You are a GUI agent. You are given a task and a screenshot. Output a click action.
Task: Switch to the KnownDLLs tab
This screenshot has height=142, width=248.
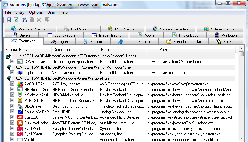pyautogui.click(x=185, y=35)
